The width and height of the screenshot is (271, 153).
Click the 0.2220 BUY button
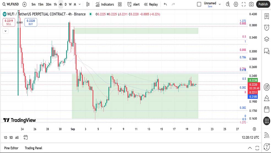tap(31, 22)
